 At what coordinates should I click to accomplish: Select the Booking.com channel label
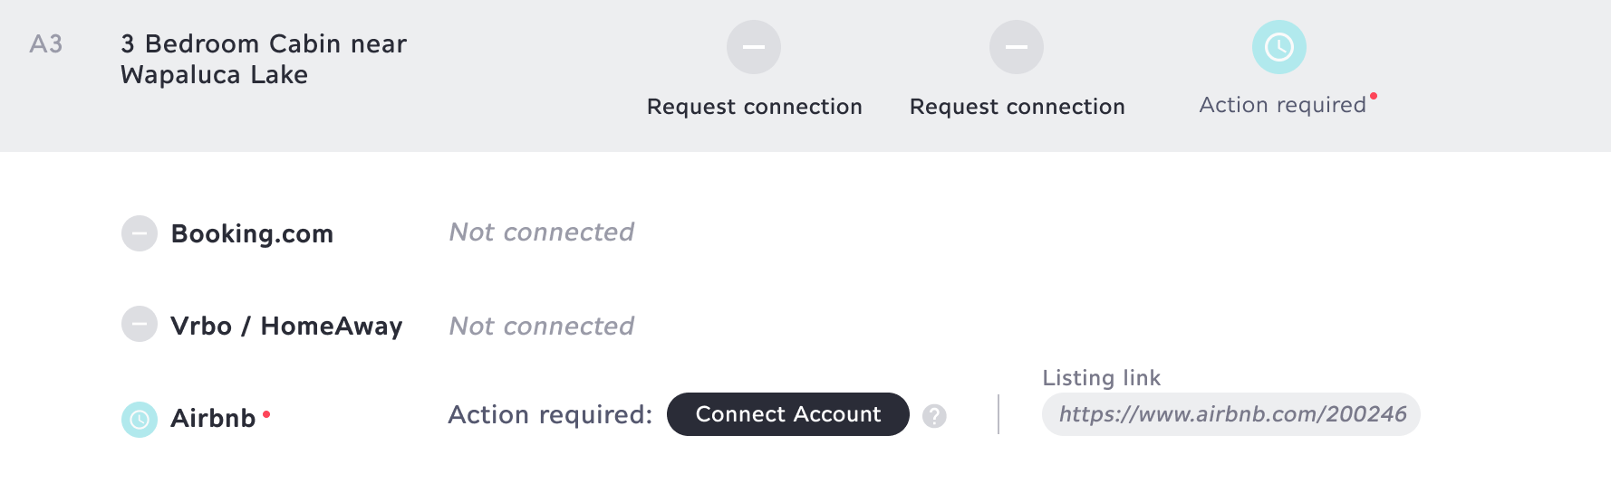click(x=253, y=233)
